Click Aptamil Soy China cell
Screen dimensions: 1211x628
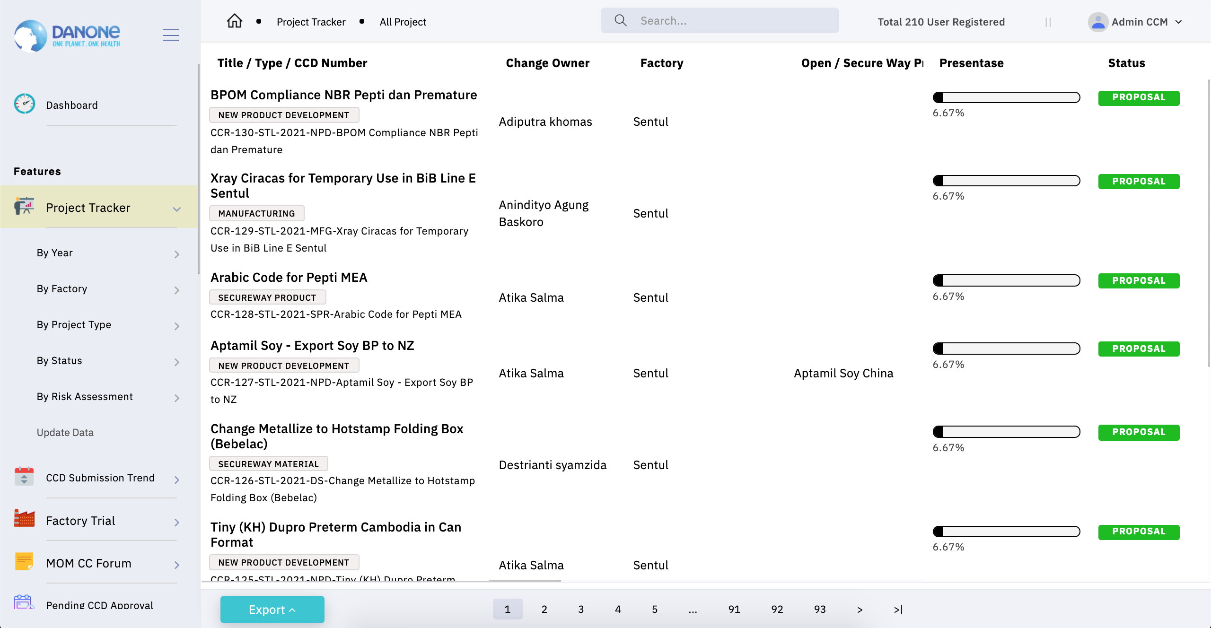(843, 373)
